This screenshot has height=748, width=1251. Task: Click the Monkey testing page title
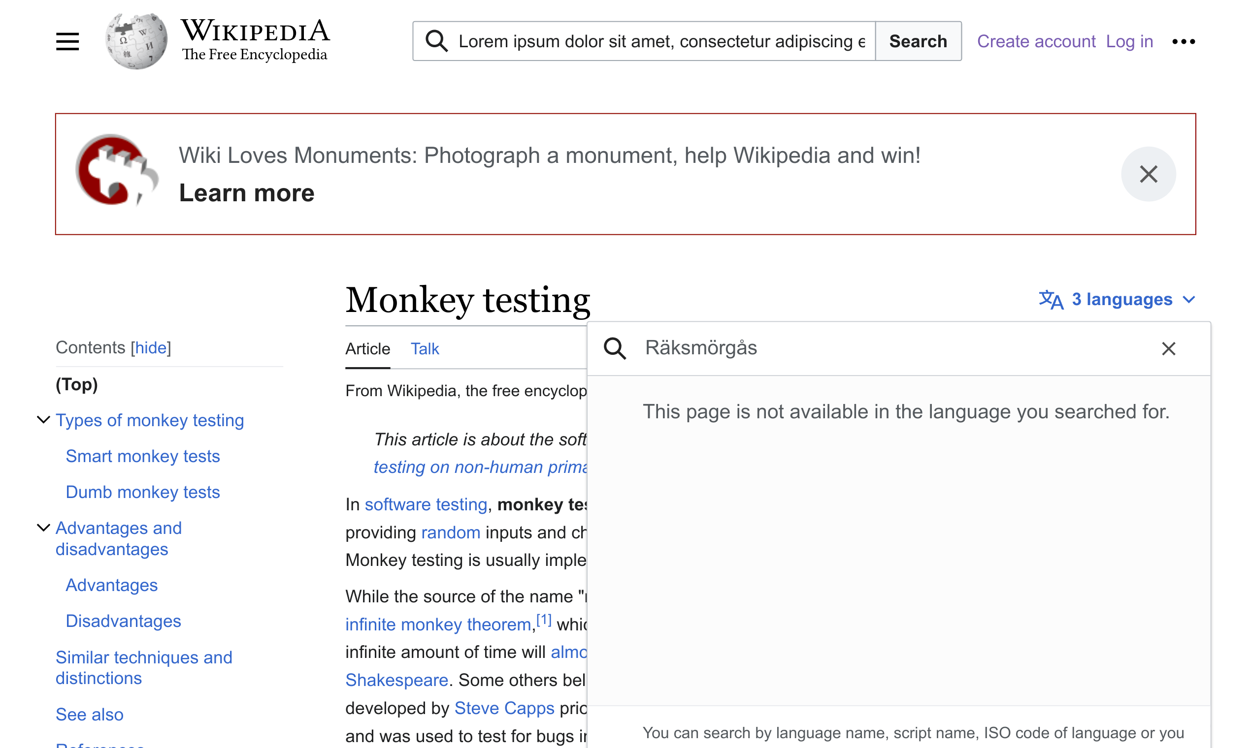pyautogui.click(x=467, y=300)
